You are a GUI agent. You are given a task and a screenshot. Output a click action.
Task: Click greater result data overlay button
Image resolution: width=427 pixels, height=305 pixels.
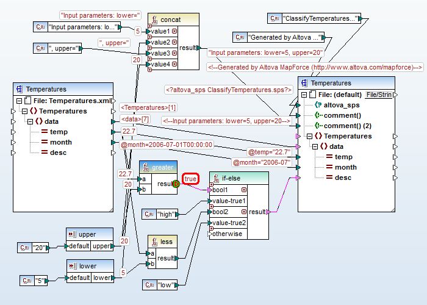tap(178, 183)
